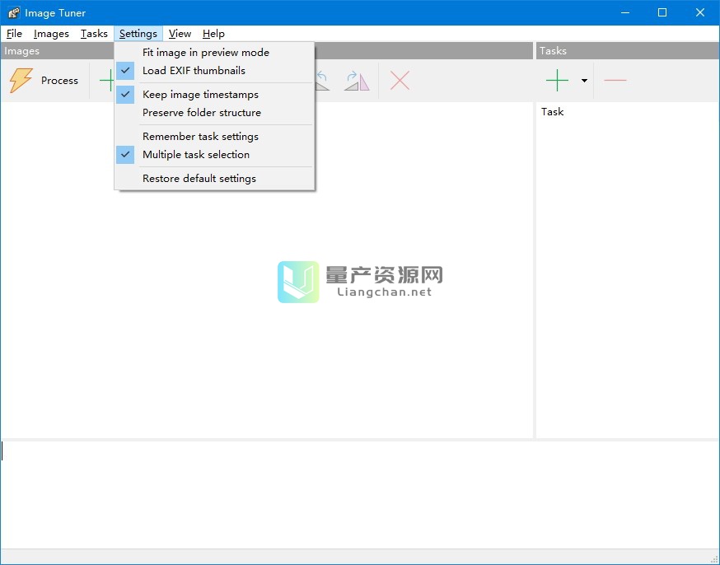Viewport: 720px width, 565px height.
Task: Open the File menu
Action: (14, 34)
